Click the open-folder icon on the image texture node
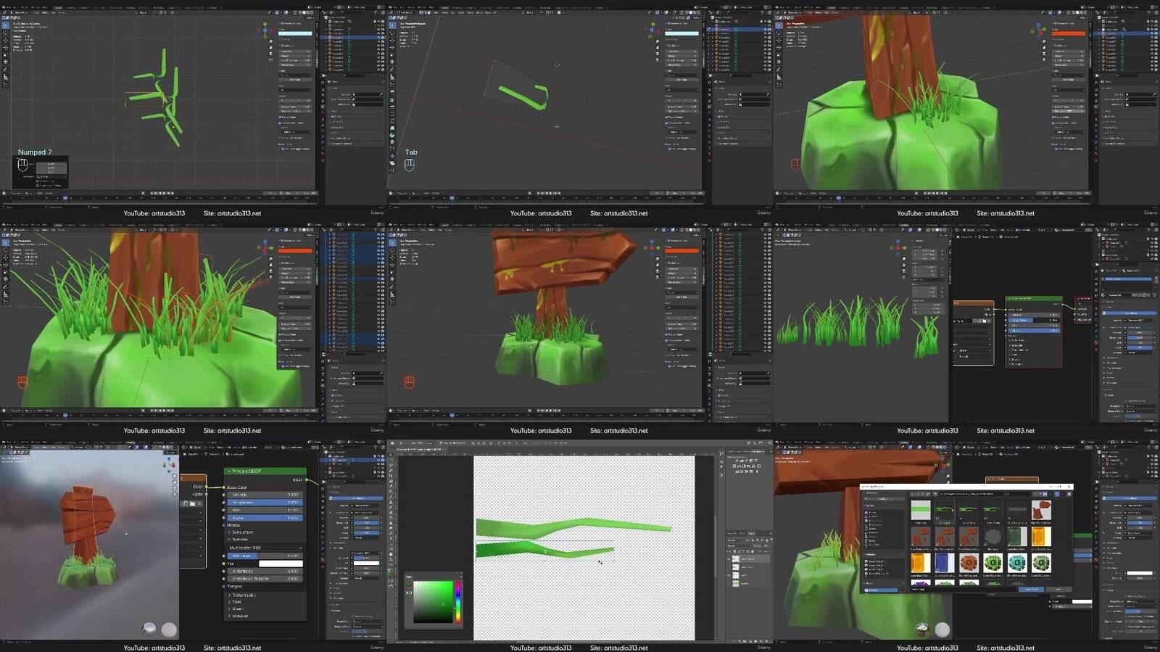The image size is (1160, 652). (x=192, y=503)
